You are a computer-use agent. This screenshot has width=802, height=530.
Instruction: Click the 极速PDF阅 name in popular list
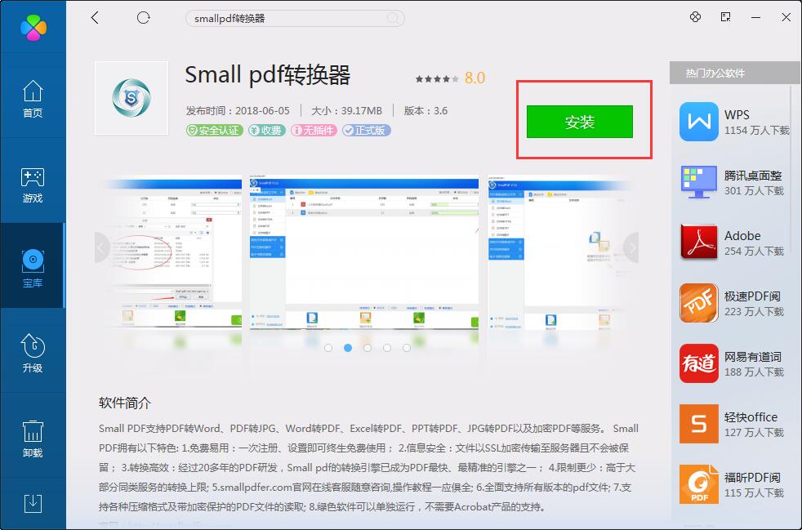(752, 296)
